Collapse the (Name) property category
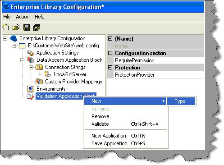The width and height of the screenshot is (224, 165). coord(110,39)
